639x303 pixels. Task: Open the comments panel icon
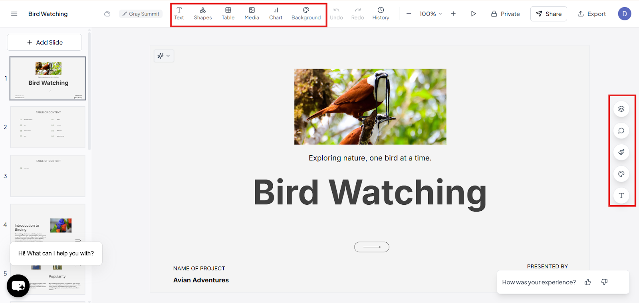pos(621,131)
